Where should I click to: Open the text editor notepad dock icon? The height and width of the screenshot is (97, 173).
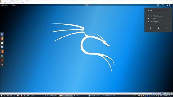[2, 43]
